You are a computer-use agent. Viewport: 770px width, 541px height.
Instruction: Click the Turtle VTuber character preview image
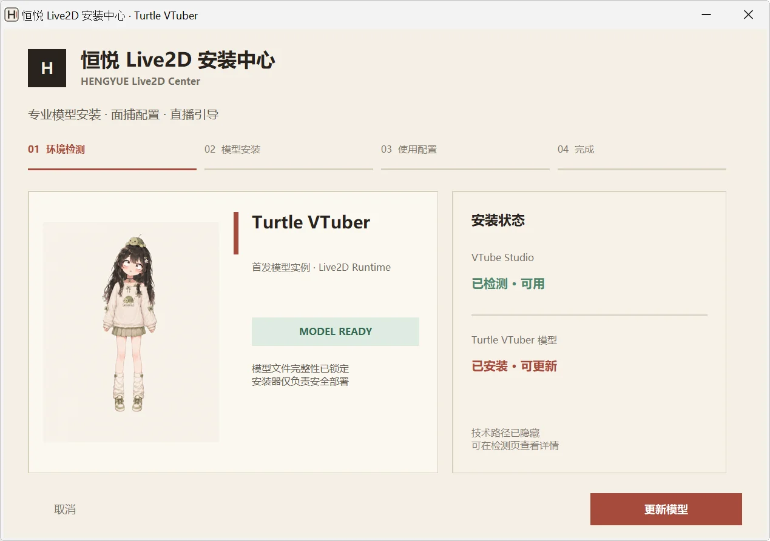(x=131, y=332)
